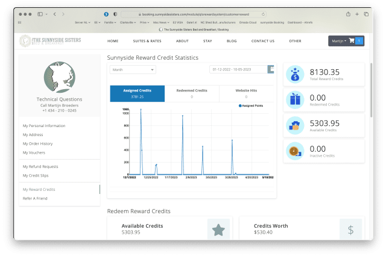Open My Order History link
The height and width of the screenshot is (256, 386).
click(x=37, y=143)
